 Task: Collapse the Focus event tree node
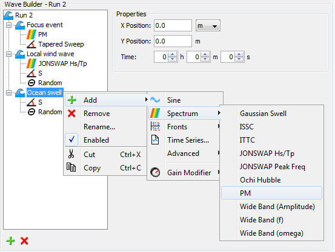click(x=8, y=25)
